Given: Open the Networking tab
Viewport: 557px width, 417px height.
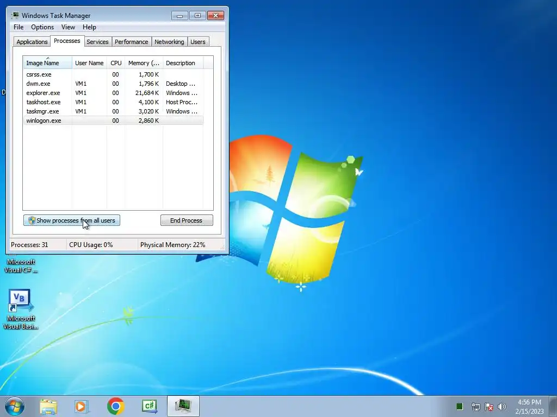Looking at the screenshot, I should (169, 41).
